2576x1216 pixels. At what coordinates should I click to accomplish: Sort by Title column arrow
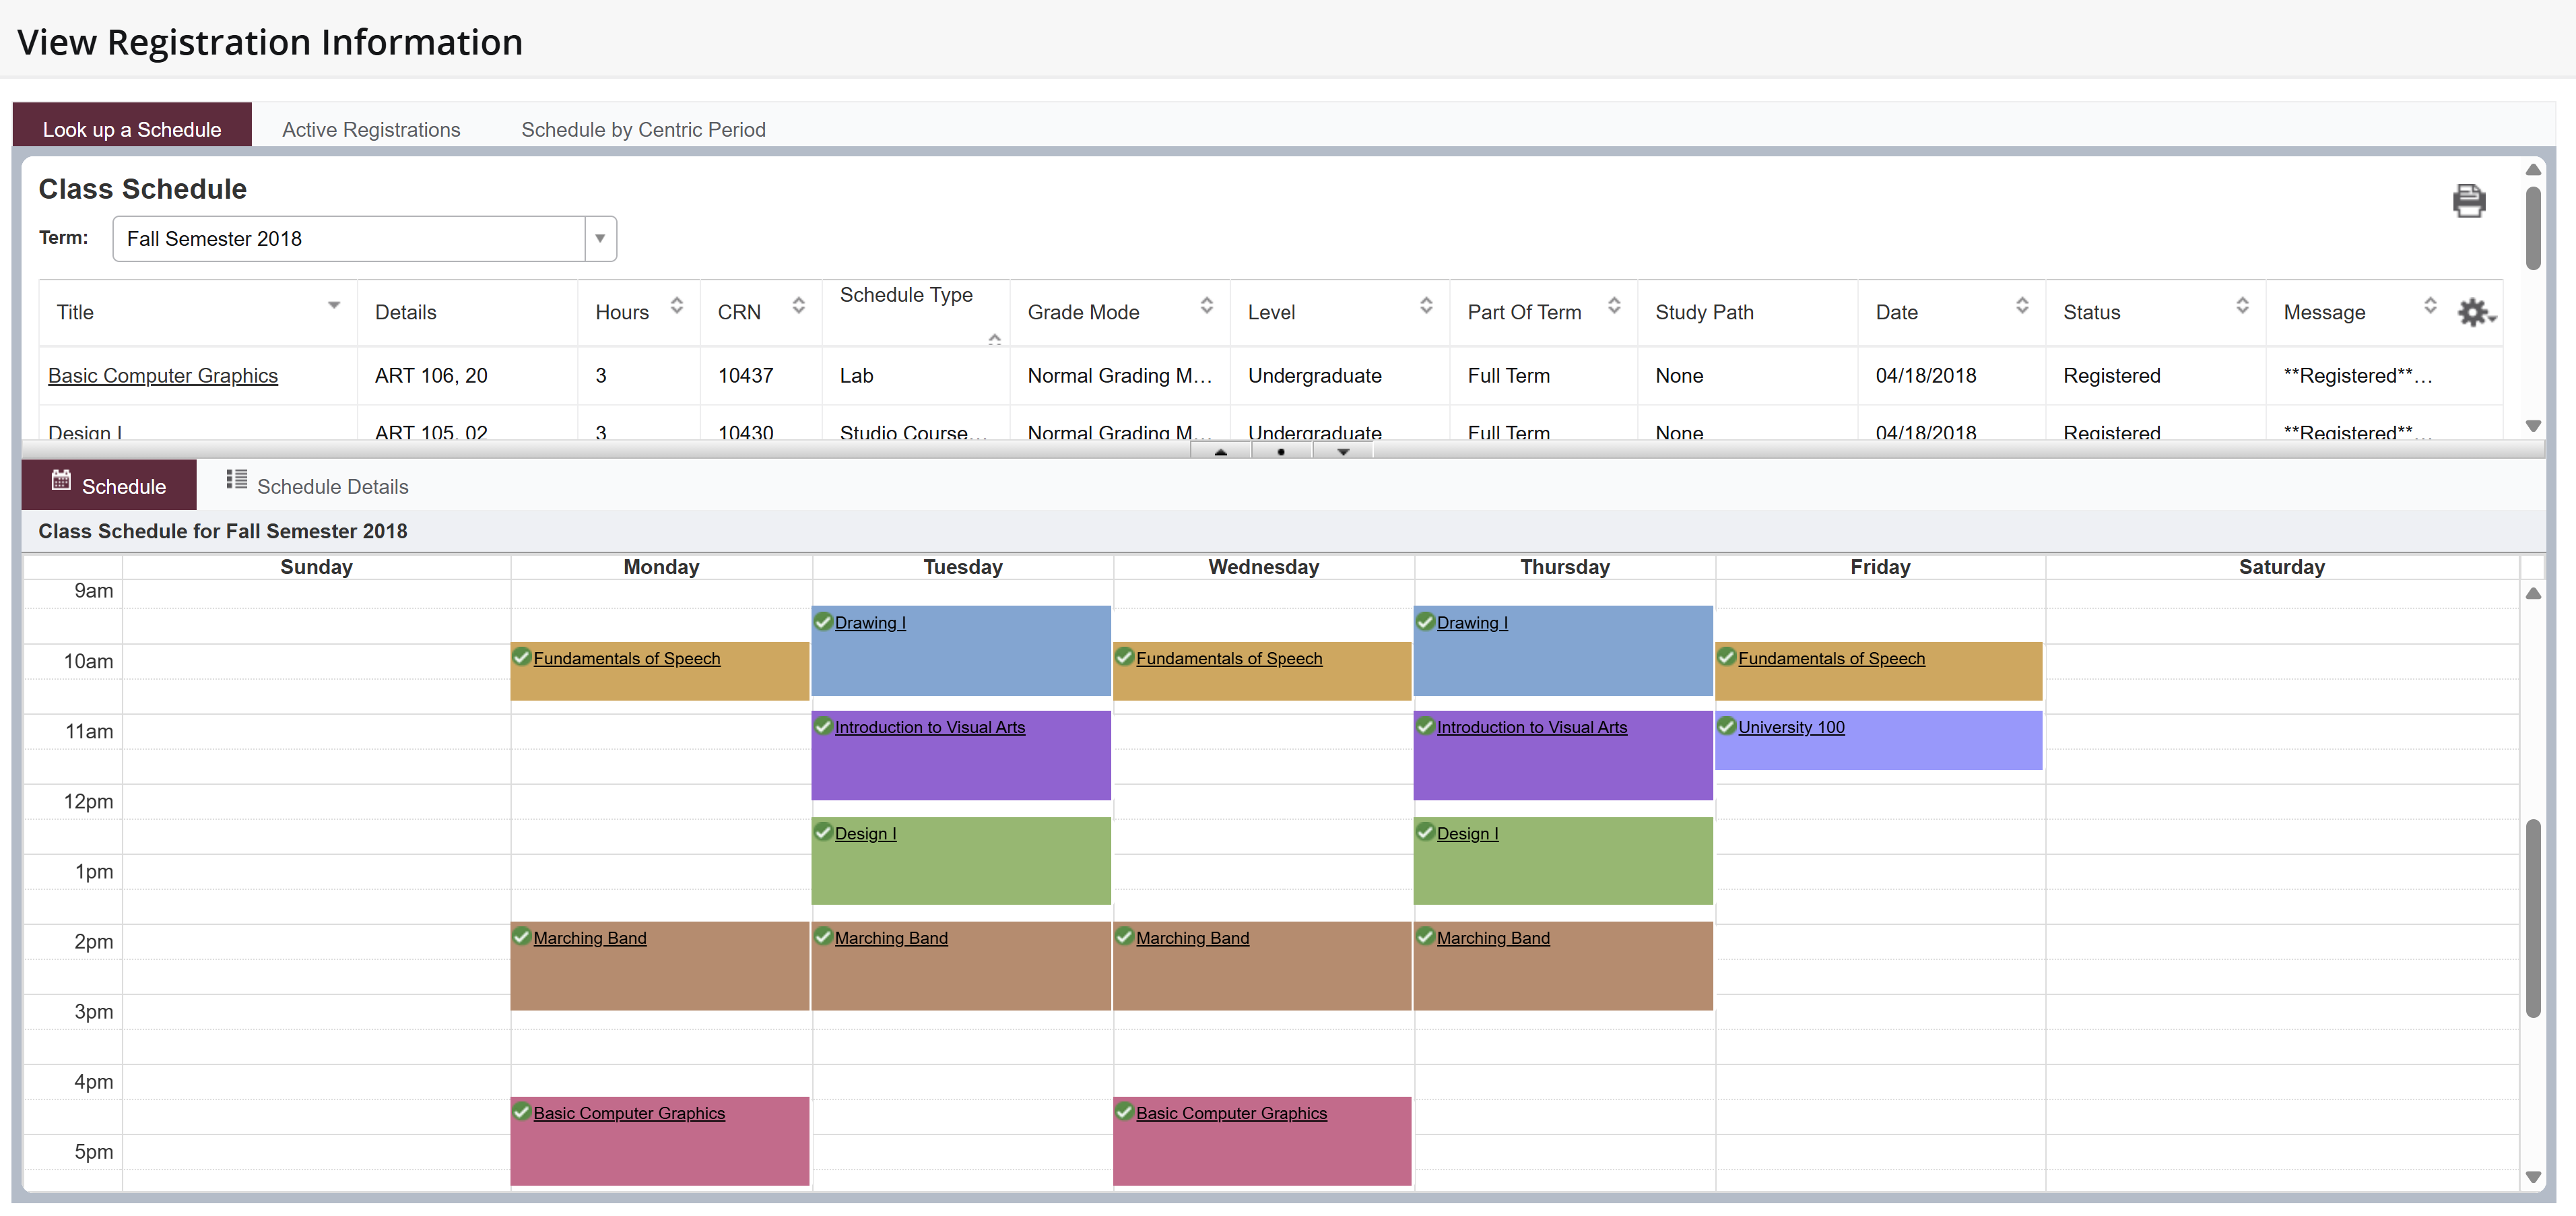click(x=334, y=305)
